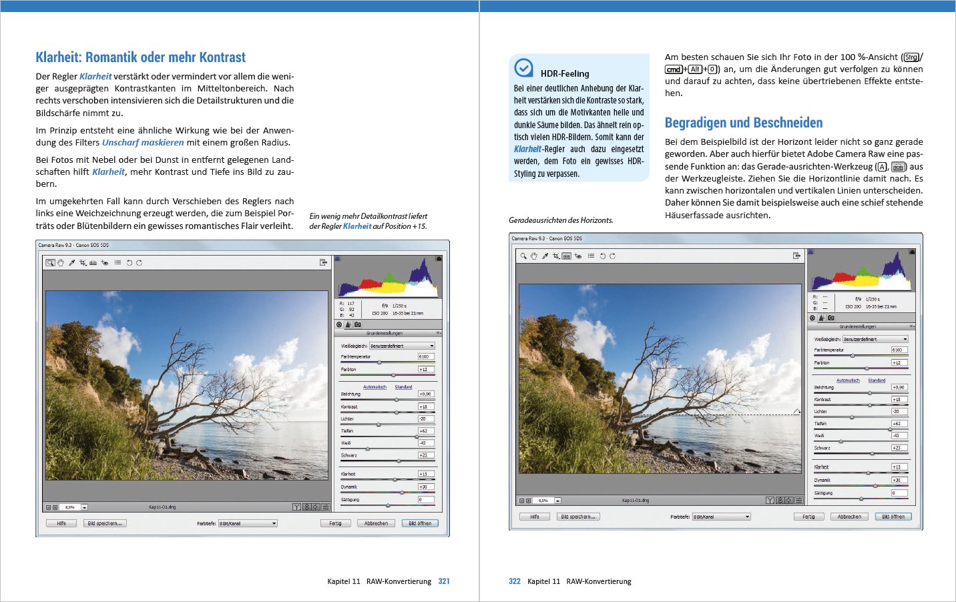Viewport: 956px width, 602px height.
Task: Rotate image counterclockwise in left Camera Raw window
Action: 130,263
